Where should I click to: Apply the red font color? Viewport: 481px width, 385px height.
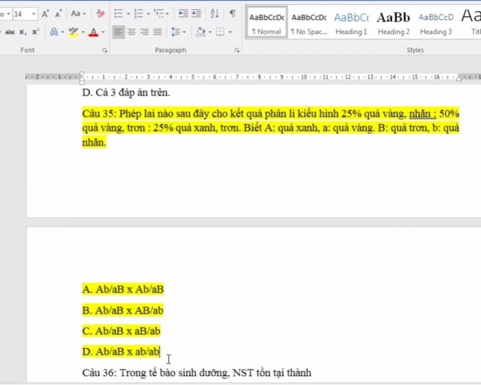click(93, 32)
